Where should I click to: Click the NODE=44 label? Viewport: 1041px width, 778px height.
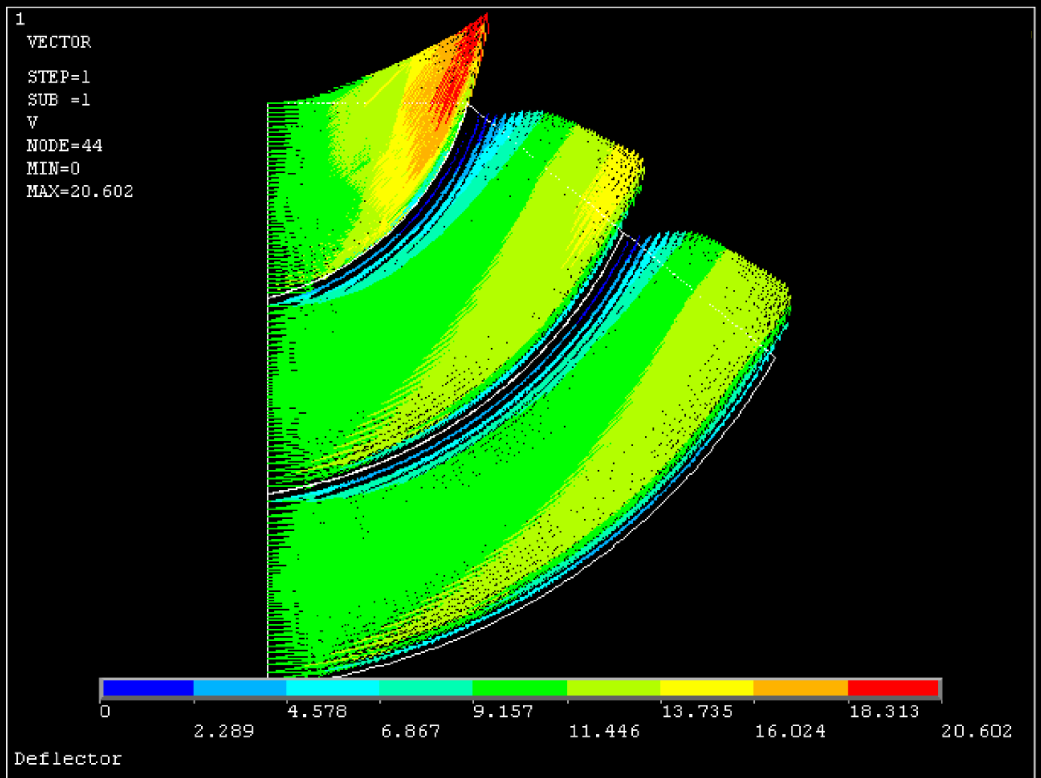[65, 145]
